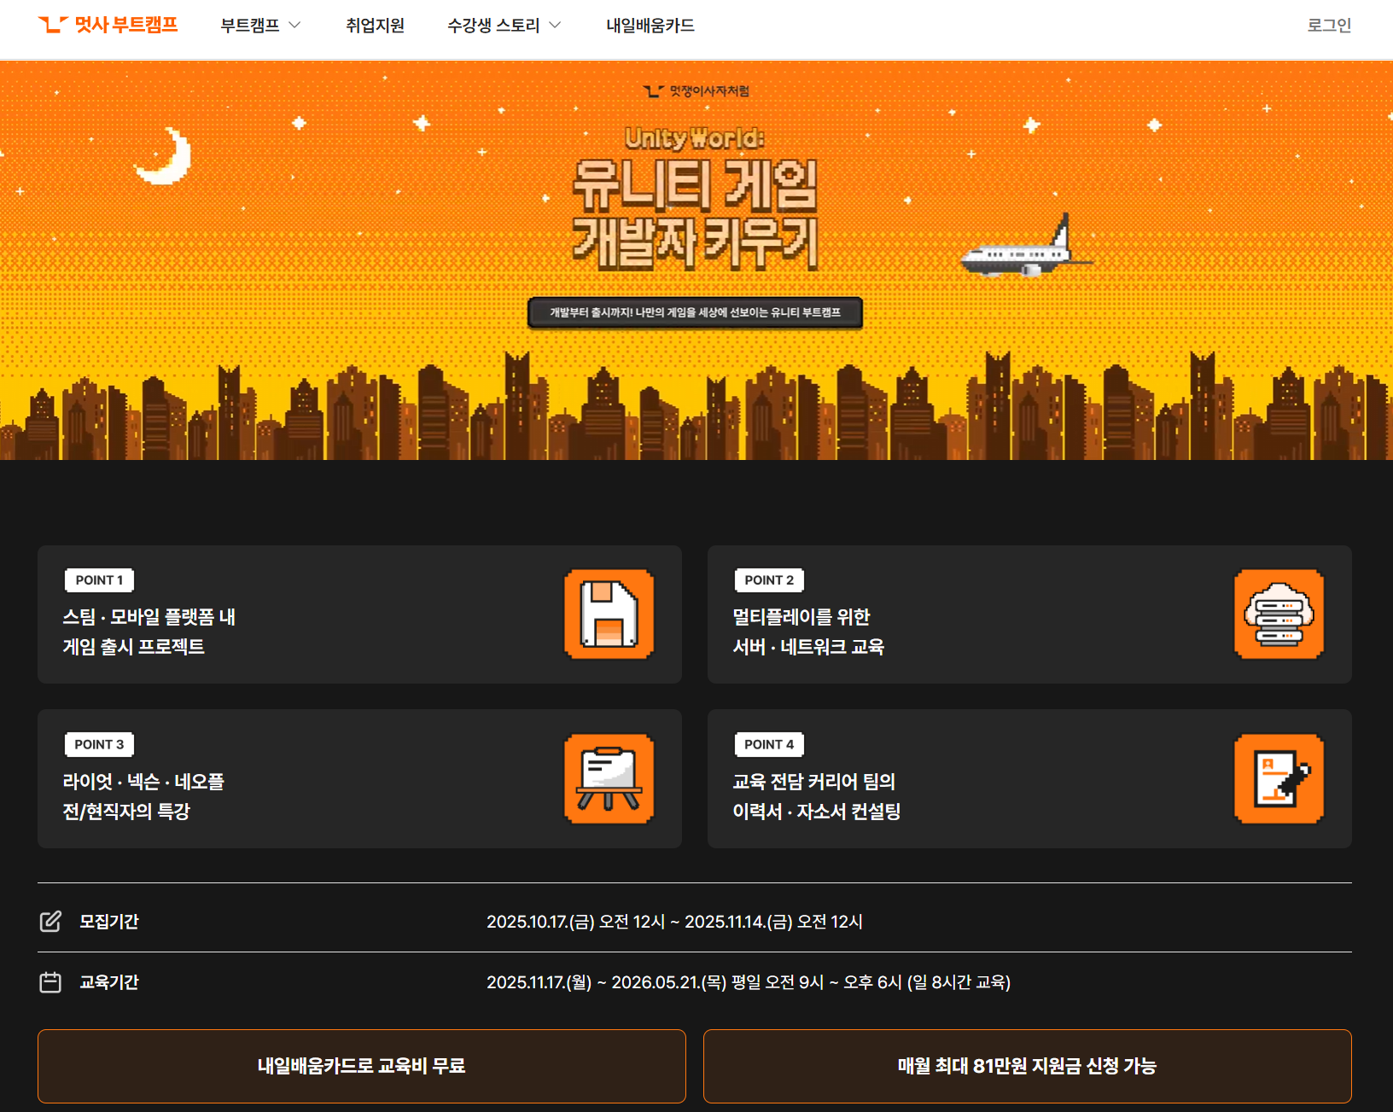Open the 취업지원 menu item
Screen dimensions: 1393x1112
click(x=375, y=26)
